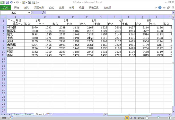Click the vertical scrollbar up arrow

(x=173, y=18)
